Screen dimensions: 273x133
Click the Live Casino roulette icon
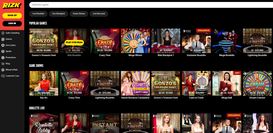tap(3, 45)
